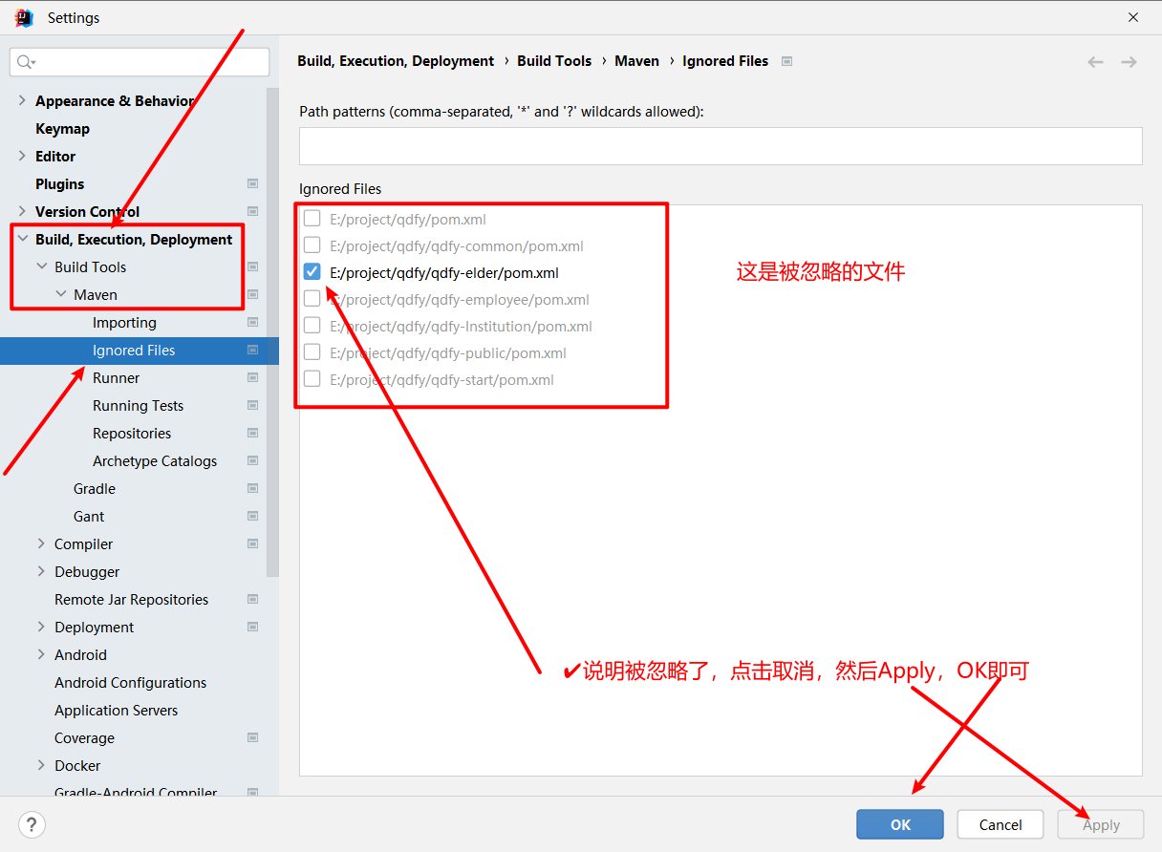1162x852 pixels.
Task: Select Importing under Maven
Action: tap(124, 322)
